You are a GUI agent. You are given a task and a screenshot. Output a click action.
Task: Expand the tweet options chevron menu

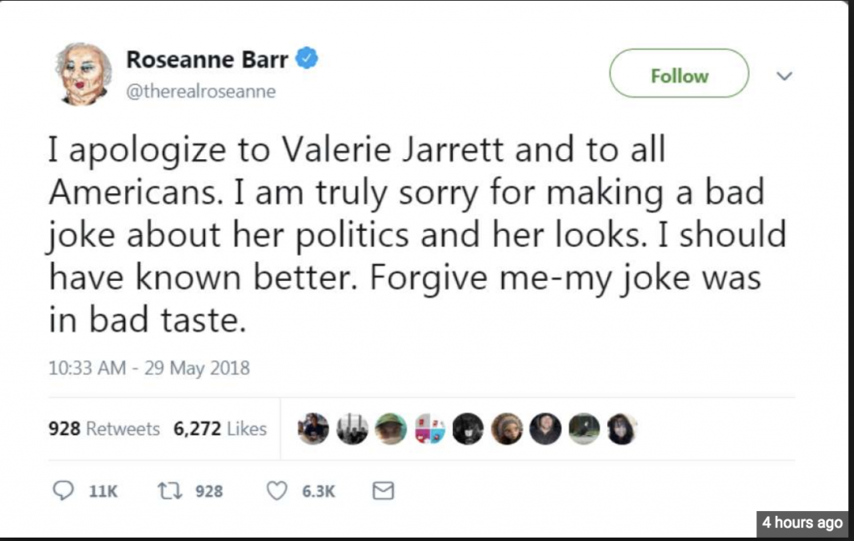(x=784, y=76)
